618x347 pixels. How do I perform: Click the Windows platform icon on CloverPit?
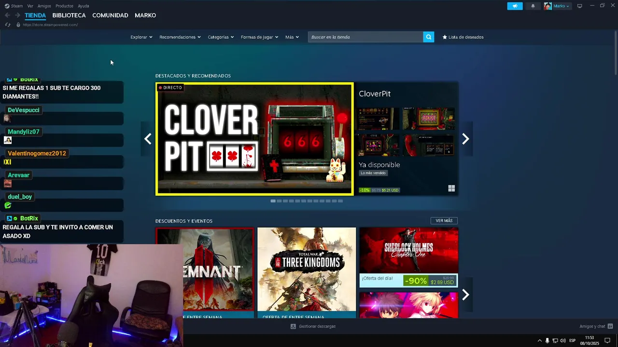[451, 188]
